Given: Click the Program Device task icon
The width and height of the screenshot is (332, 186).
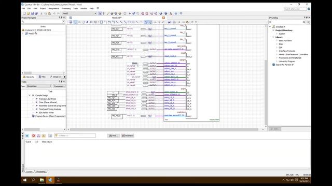Looking at the screenshot, I should (33, 116).
